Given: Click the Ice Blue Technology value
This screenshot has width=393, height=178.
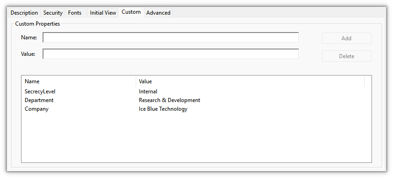Looking at the screenshot, I should point(163,109).
